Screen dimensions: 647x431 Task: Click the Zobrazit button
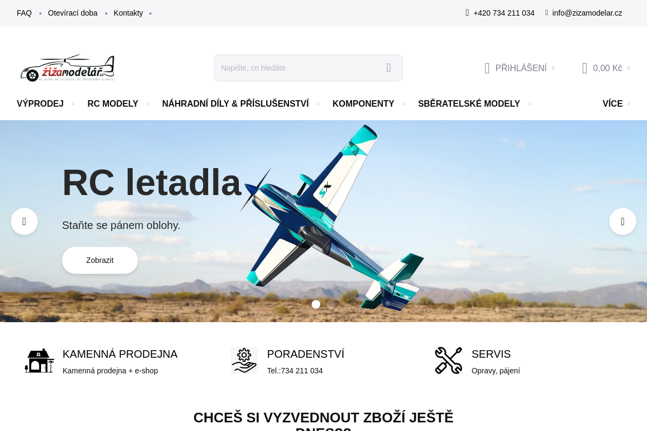pos(100,260)
